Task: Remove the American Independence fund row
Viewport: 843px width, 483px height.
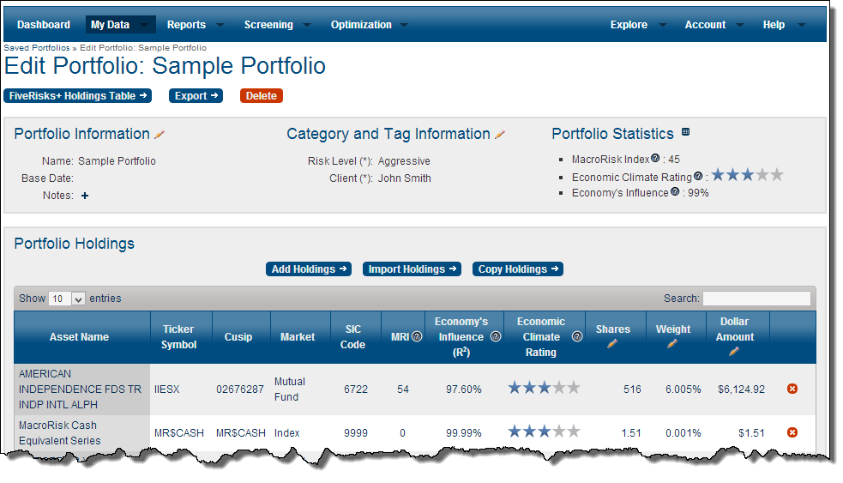Action: point(792,389)
